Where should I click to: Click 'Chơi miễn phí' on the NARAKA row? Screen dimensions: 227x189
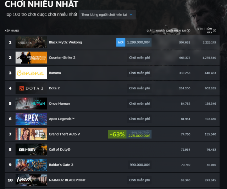(139, 180)
